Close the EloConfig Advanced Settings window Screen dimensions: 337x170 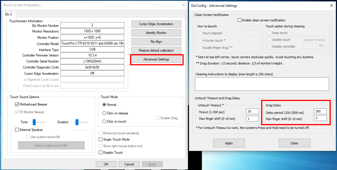tap(332, 6)
